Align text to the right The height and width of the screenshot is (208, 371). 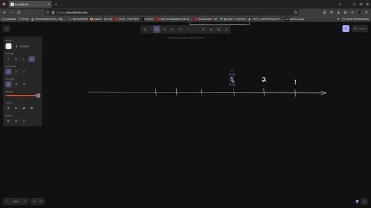coord(24,84)
